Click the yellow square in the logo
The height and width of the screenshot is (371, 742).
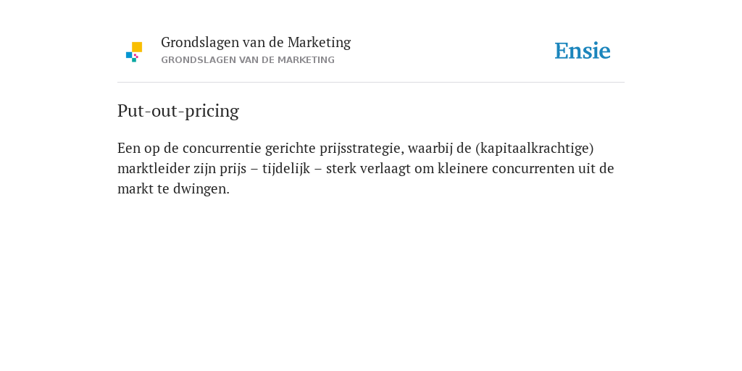(x=137, y=47)
